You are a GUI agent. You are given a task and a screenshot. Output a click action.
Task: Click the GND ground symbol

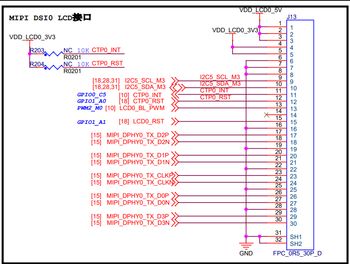click(x=246, y=246)
